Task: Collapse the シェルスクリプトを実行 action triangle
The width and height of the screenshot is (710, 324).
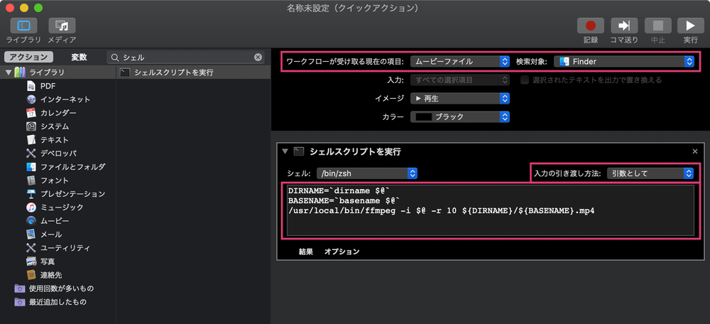Action: 285,152
